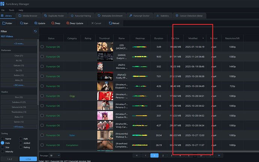The image size is (259, 162).
Task: Expand studios with +410 more
Action: (x=19, y=127)
